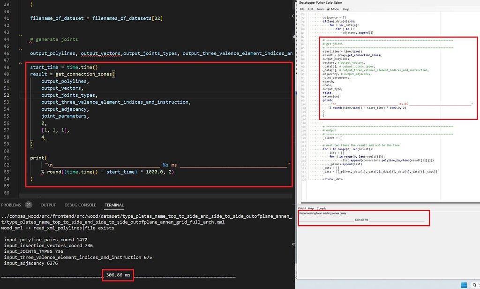This screenshot has height=289, width=480.
Task: Select the Output tab in Grasshopper panel
Action: click(302, 208)
